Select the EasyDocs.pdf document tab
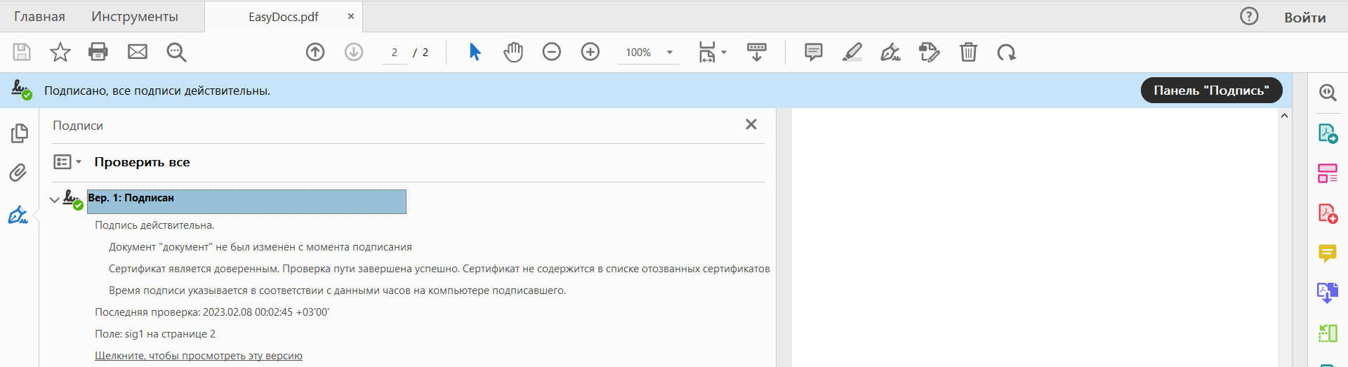Viewport: 1348px width, 367px height. click(x=284, y=17)
